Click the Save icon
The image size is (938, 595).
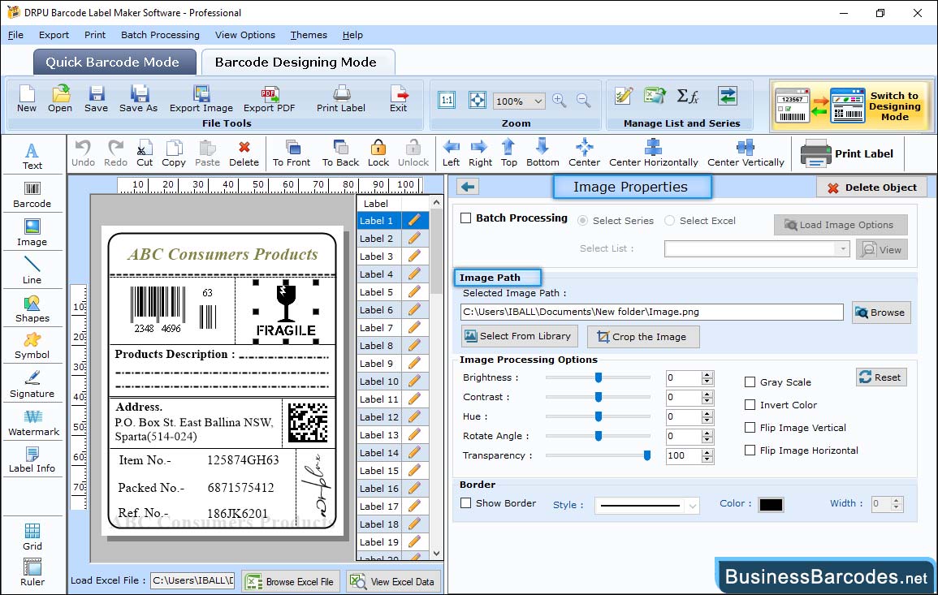pyautogui.click(x=97, y=99)
